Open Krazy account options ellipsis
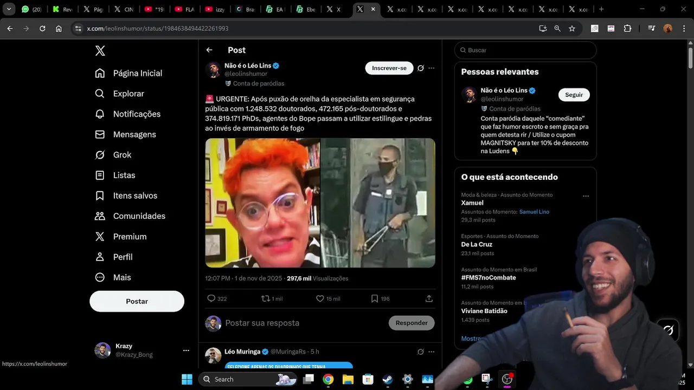The image size is (694, 390). click(x=186, y=350)
